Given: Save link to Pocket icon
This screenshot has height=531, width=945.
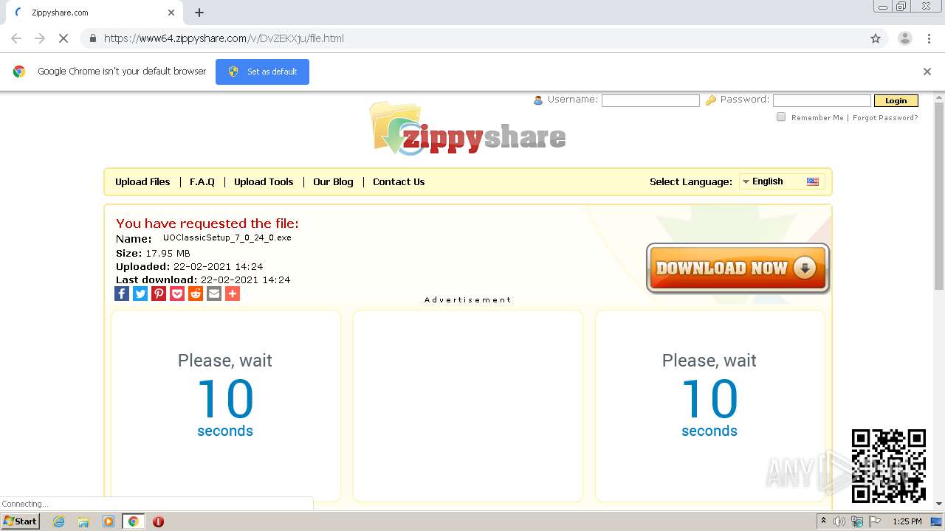Looking at the screenshot, I should tap(177, 294).
